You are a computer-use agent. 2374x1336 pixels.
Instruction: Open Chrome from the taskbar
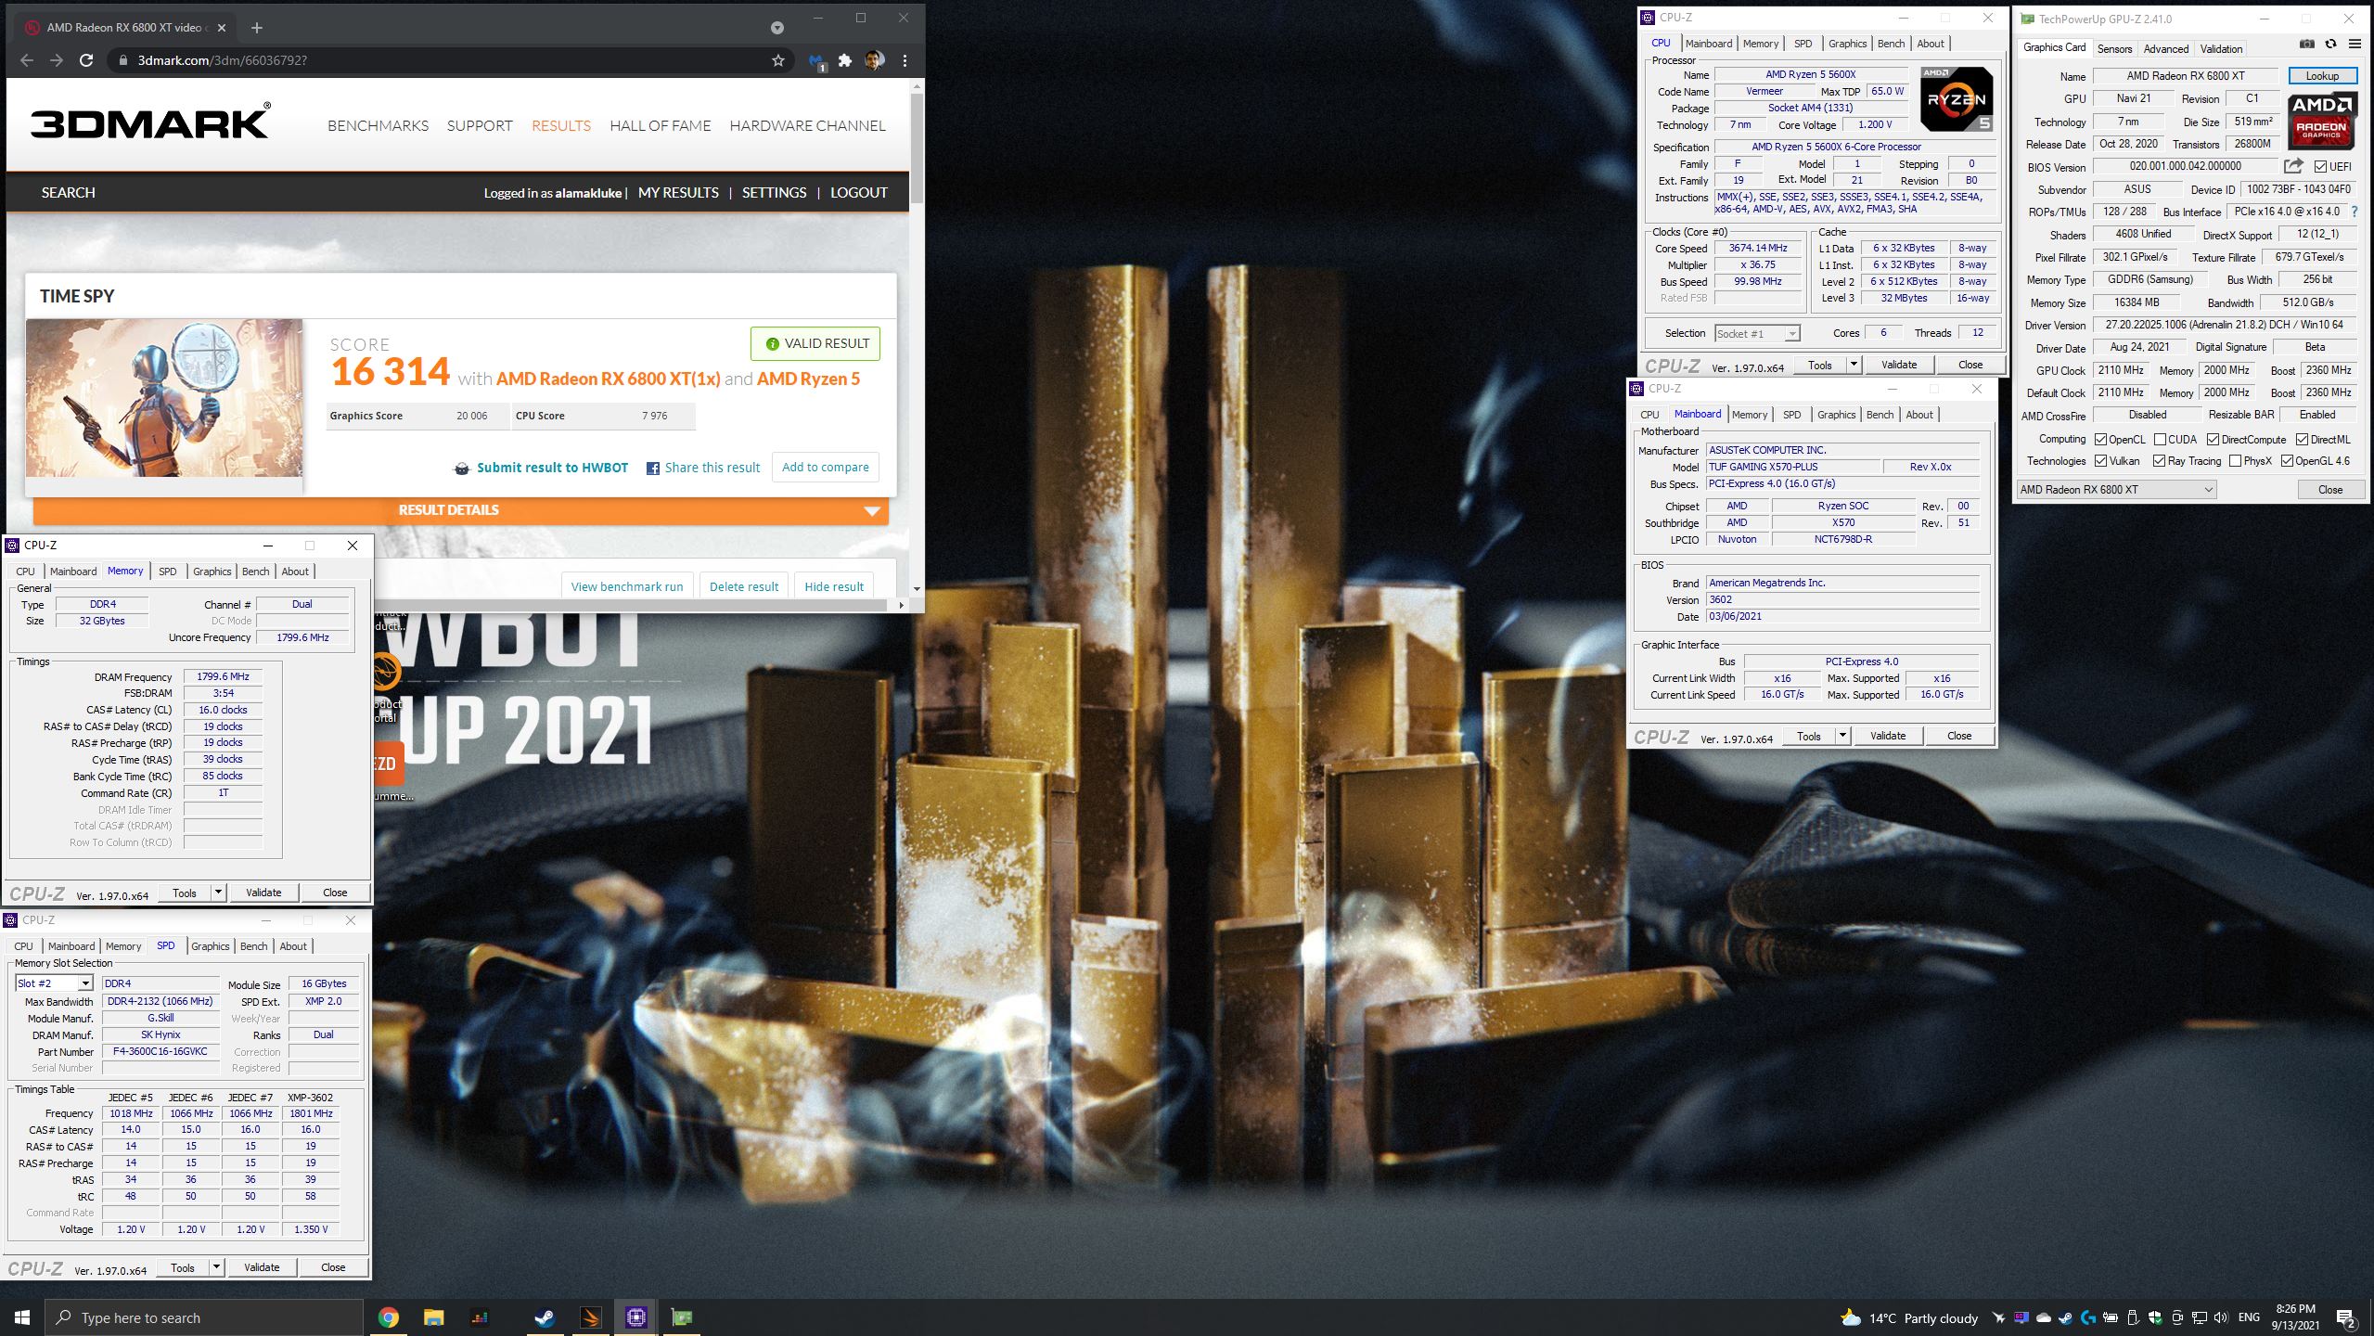[x=389, y=1317]
